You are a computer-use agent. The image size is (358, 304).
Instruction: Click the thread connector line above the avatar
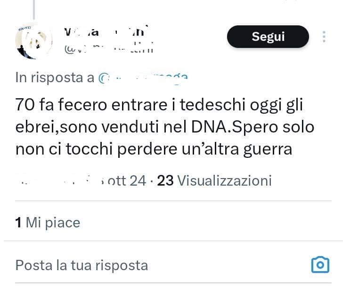pos(34,10)
